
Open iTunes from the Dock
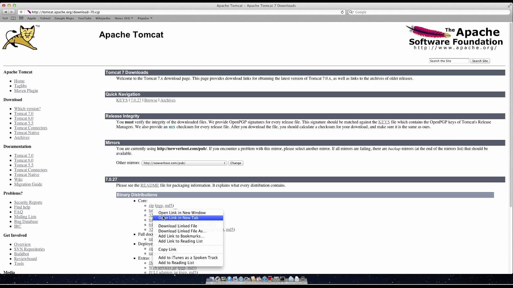click(265, 279)
